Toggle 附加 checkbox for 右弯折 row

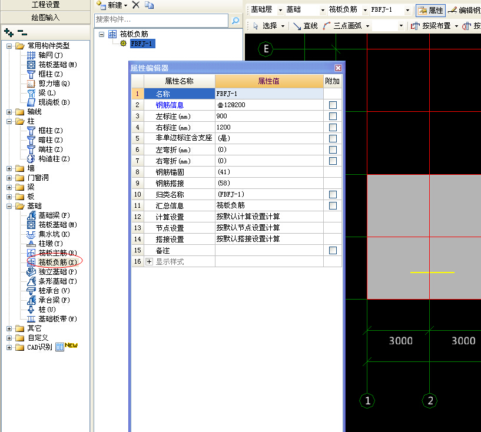333,161
